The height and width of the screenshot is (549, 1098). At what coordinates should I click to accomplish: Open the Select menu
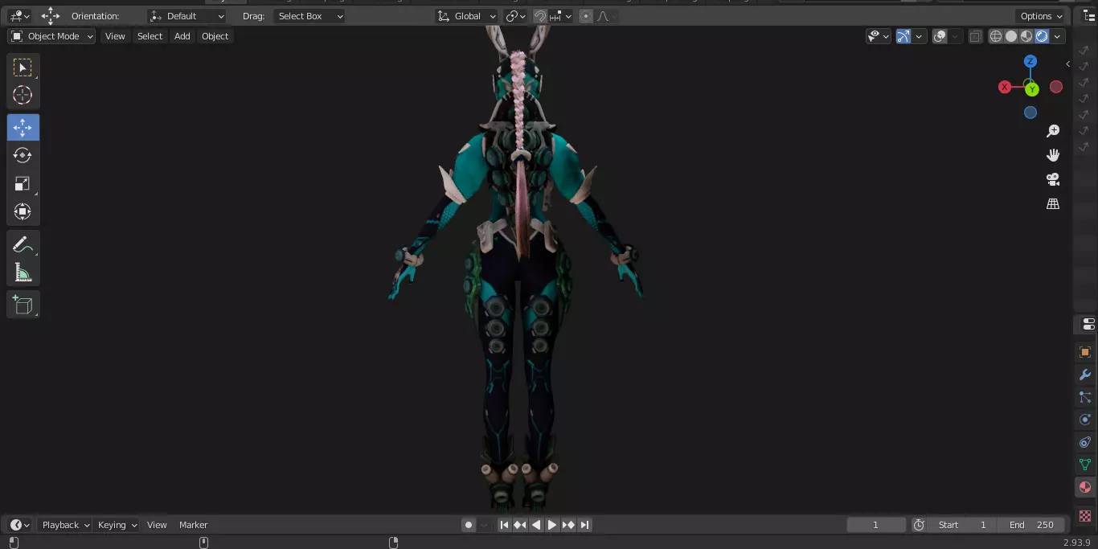click(x=150, y=36)
